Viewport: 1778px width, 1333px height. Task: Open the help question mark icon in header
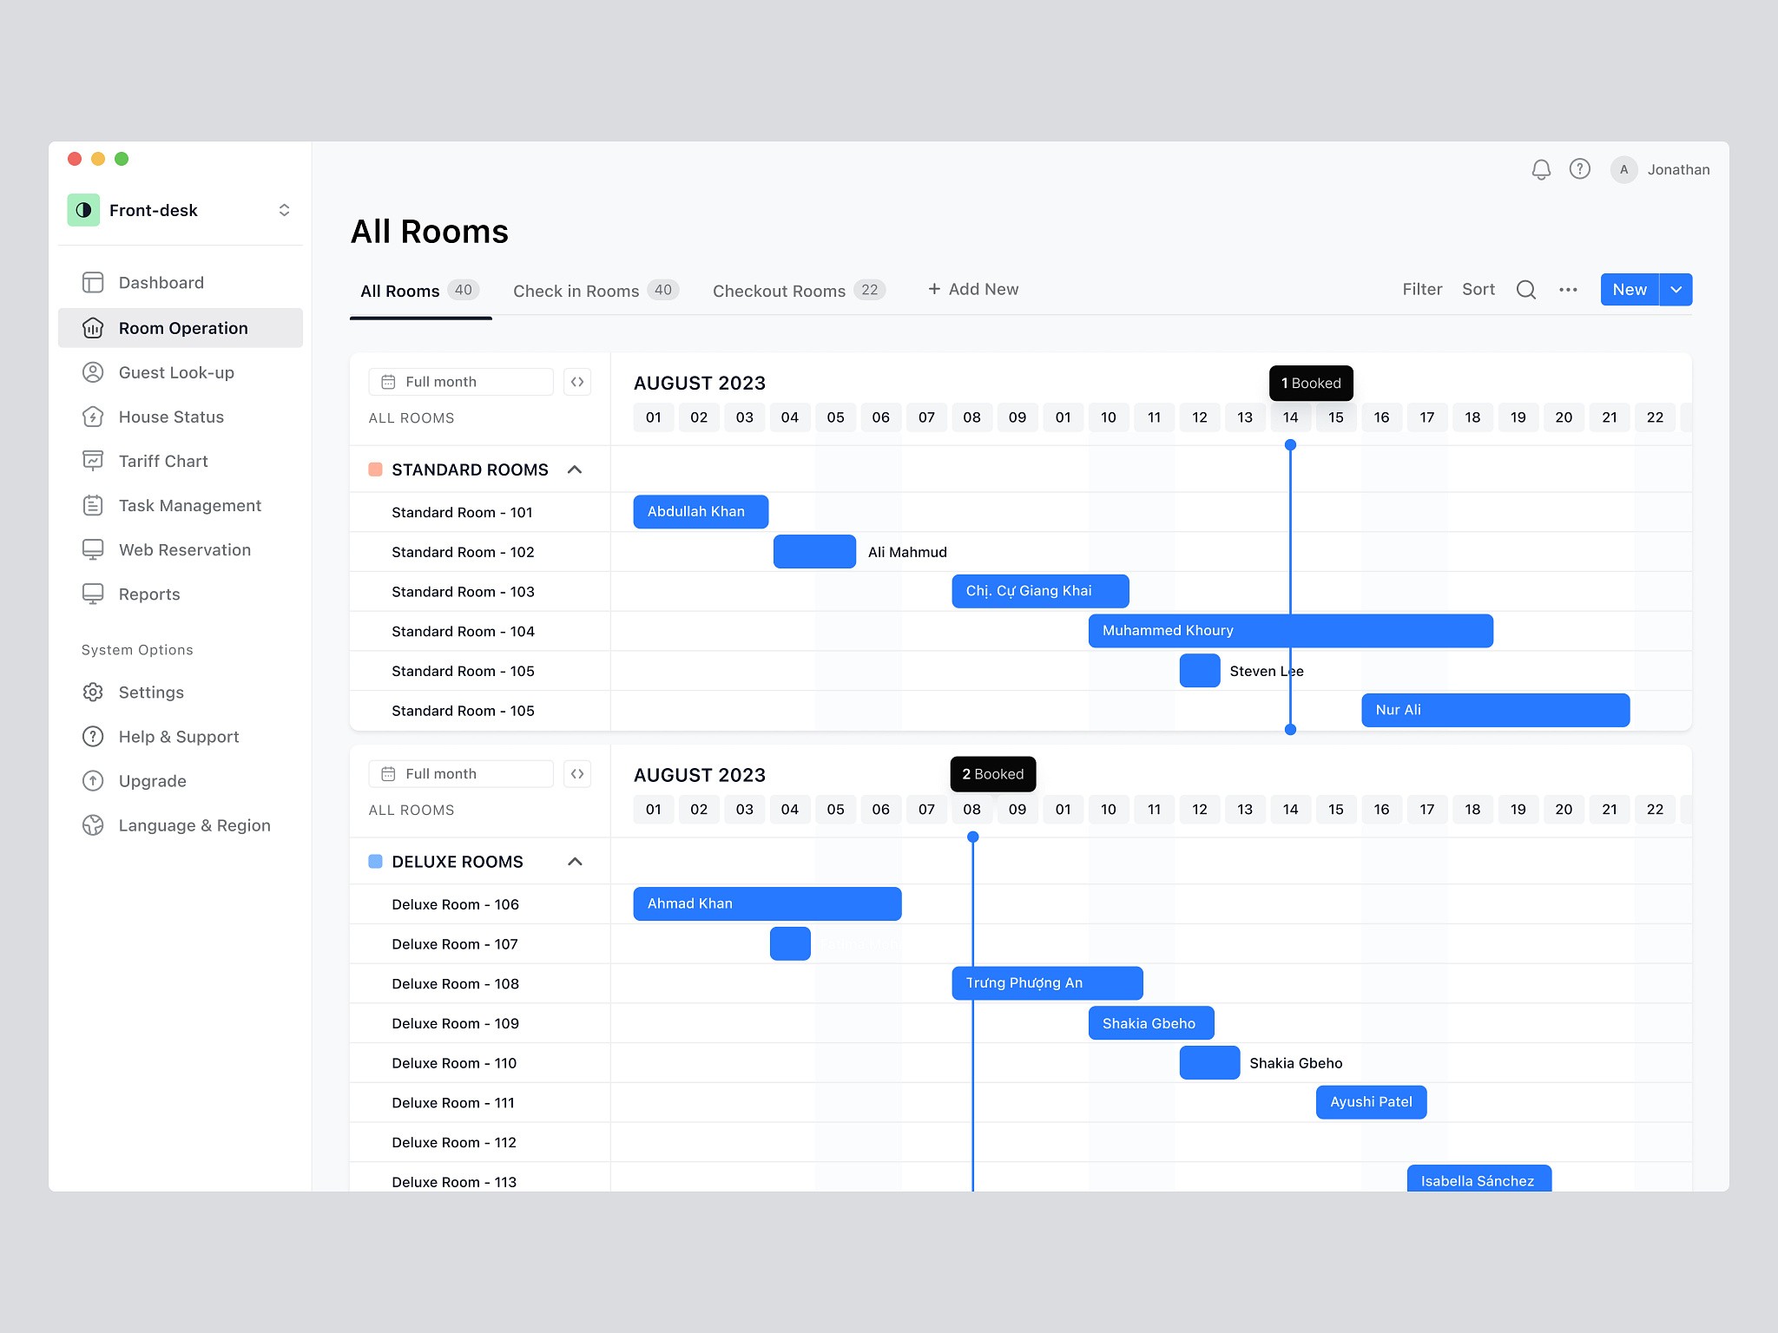pyautogui.click(x=1579, y=169)
